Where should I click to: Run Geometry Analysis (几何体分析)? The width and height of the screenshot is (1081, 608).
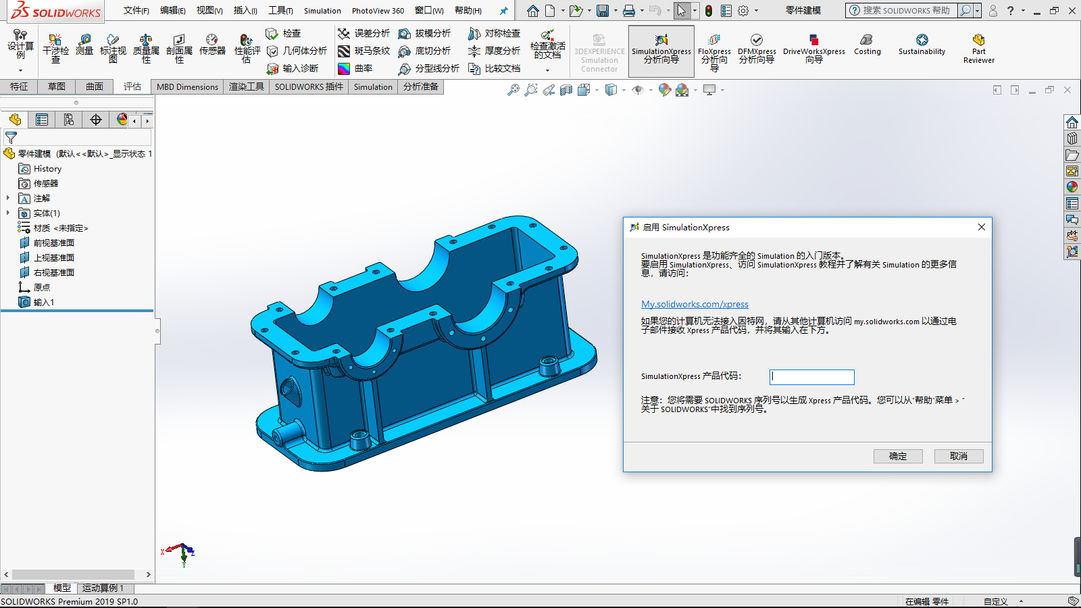(x=297, y=51)
